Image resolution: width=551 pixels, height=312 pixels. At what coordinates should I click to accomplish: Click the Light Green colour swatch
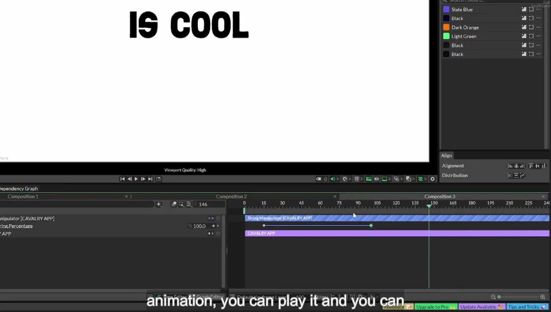[446, 36]
